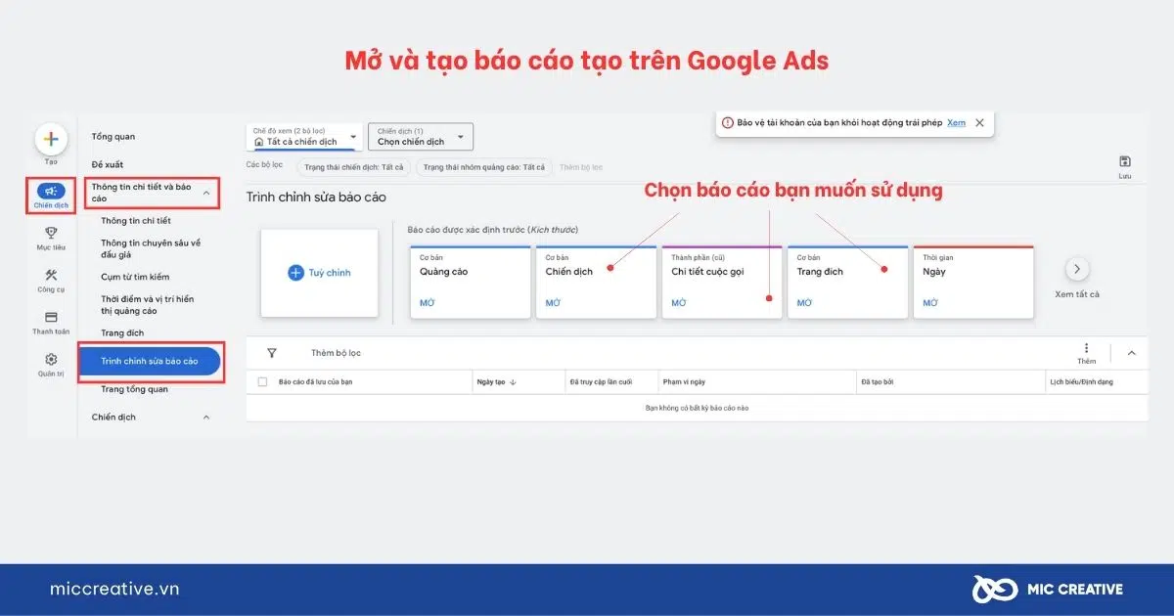Viewport: 1174px width, 616px height.
Task: Select Trình chỉnh sửa báo cáo
Action: pos(150,361)
